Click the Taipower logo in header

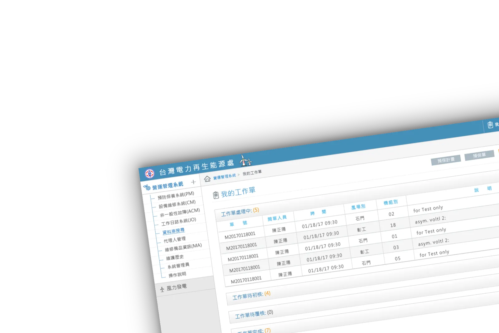[150, 174]
